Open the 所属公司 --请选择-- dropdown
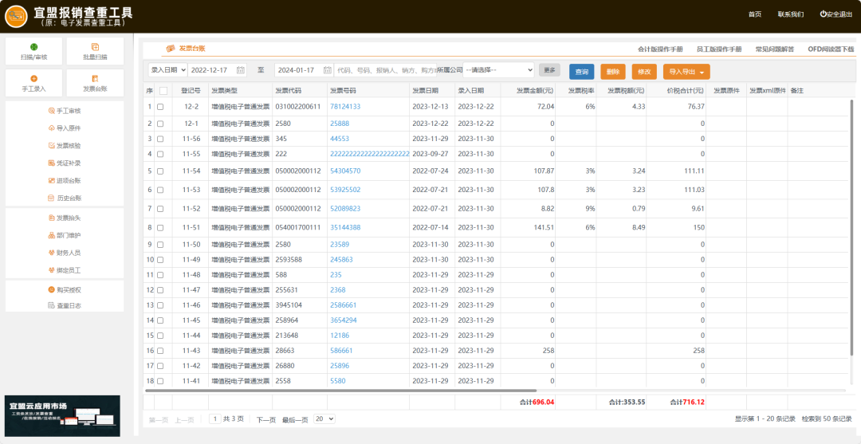The image size is (861, 444). [498, 70]
